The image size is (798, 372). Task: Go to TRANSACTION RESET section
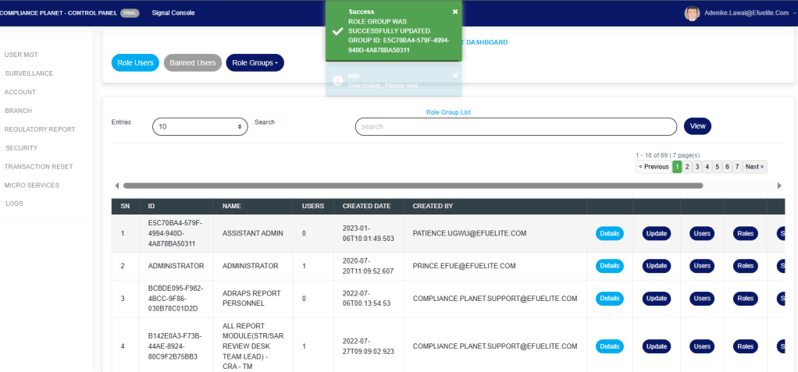(x=38, y=167)
